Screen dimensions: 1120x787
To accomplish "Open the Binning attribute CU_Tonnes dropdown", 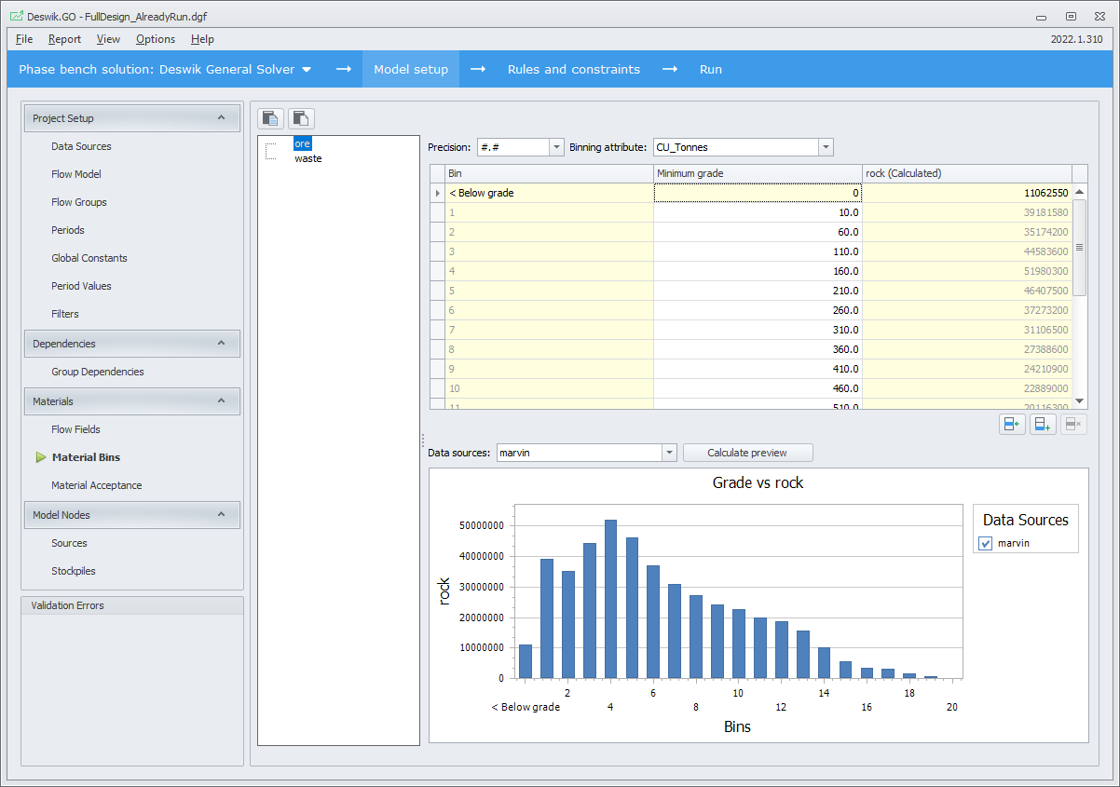I will point(825,147).
